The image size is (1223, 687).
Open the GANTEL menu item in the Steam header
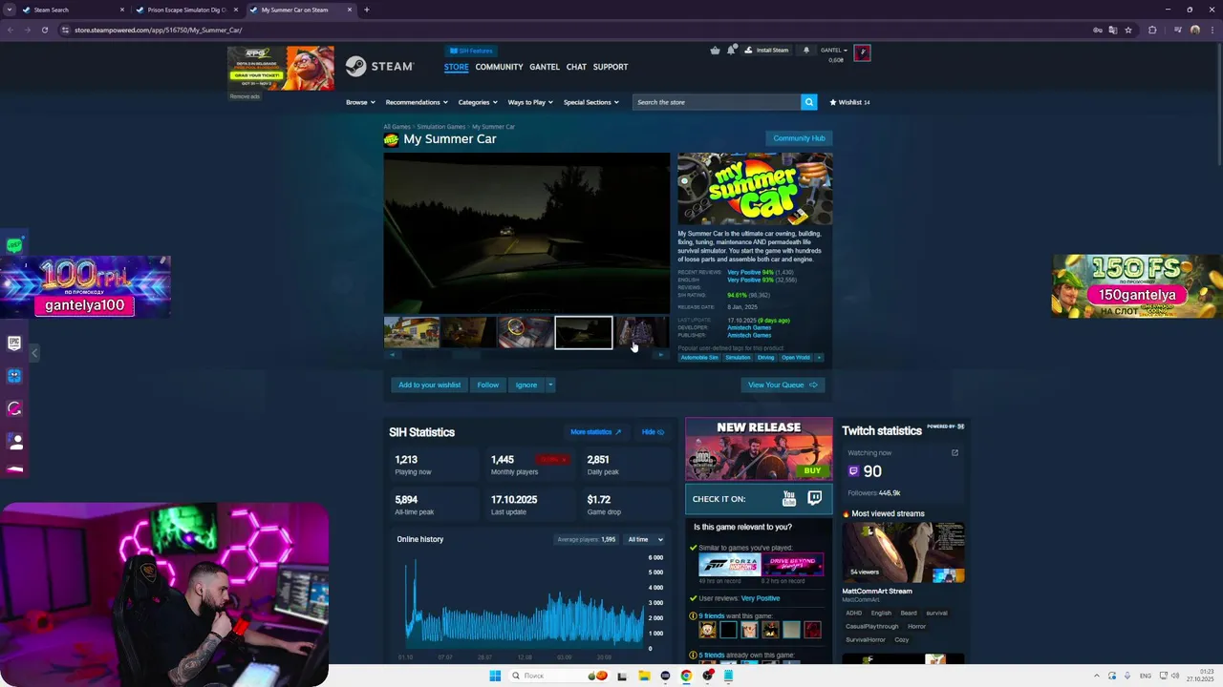pos(545,67)
